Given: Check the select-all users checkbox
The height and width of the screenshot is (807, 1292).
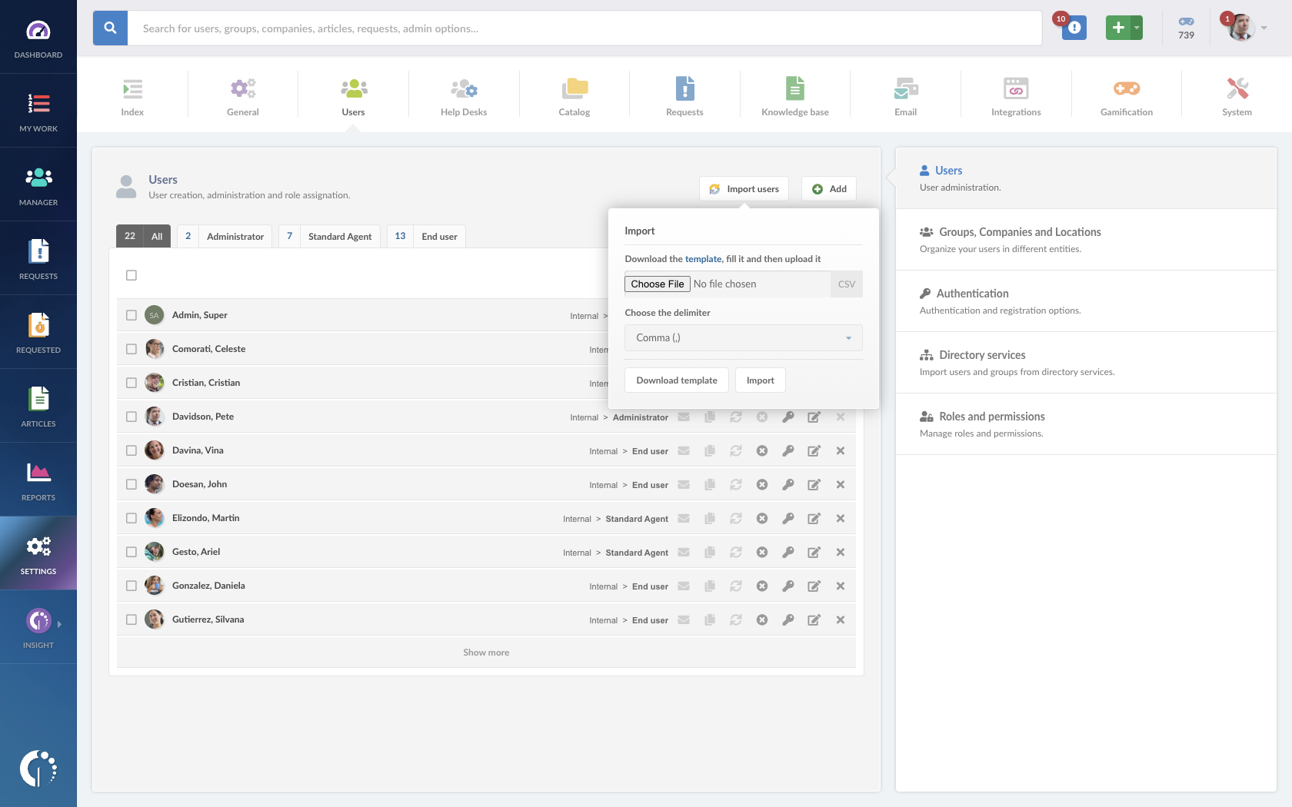Looking at the screenshot, I should [132, 274].
